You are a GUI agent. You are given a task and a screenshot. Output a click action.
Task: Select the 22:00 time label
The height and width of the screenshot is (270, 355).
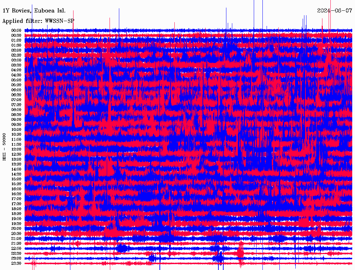(16, 249)
